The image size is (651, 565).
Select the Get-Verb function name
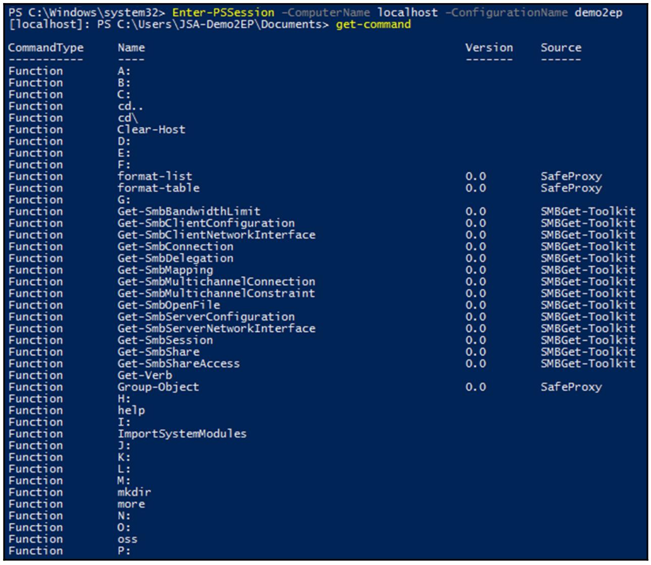click(x=144, y=376)
